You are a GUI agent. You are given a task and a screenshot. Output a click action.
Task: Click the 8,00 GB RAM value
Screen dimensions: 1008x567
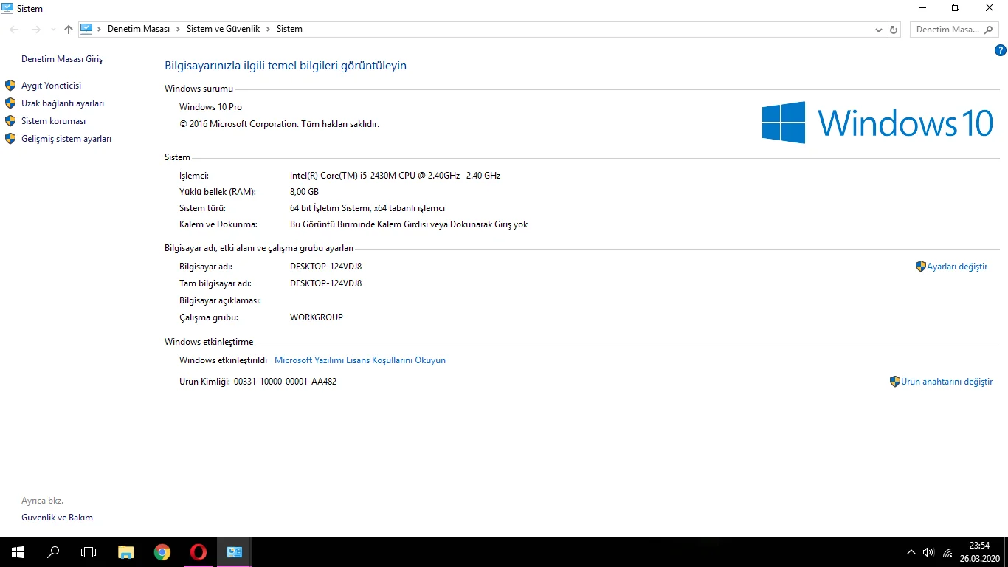click(304, 192)
